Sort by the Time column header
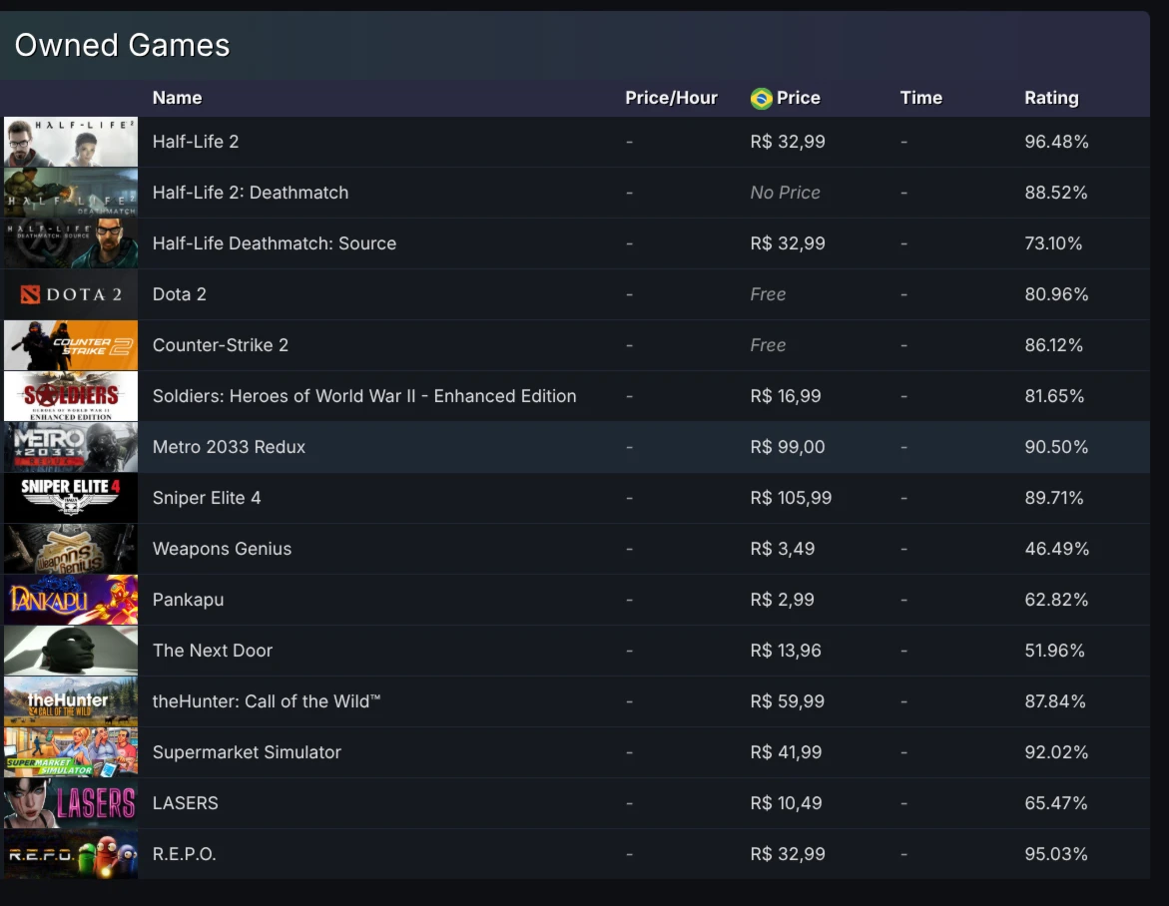The image size is (1169, 906). coord(920,98)
